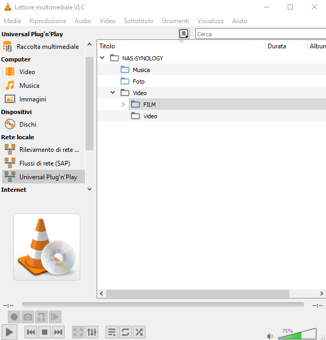The height and width of the screenshot is (340, 326).
Task: Click the stop playback button
Action: pyautogui.click(x=45, y=332)
